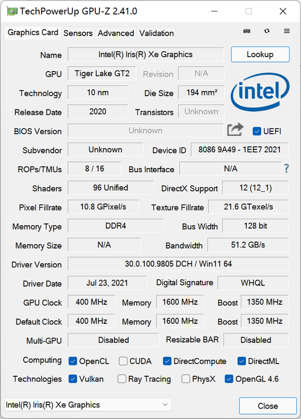Click the Close button at the bottom
Viewport: 301px width, 419px height.
[x=268, y=406]
